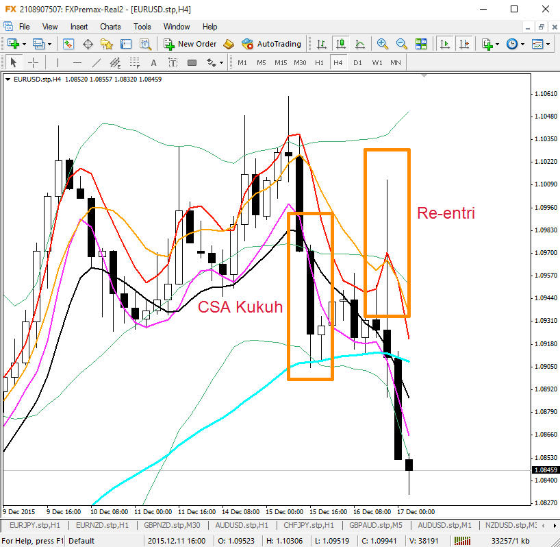Zoom in on the chart
Image resolution: width=560 pixels, height=547 pixels.
[x=383, y=44]
